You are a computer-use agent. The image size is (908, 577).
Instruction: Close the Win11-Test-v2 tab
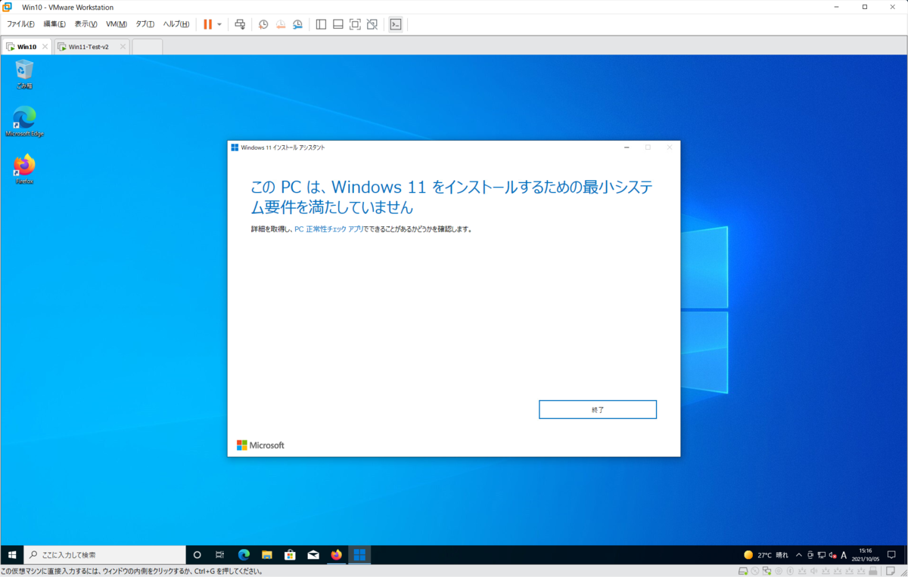(123, 47)
